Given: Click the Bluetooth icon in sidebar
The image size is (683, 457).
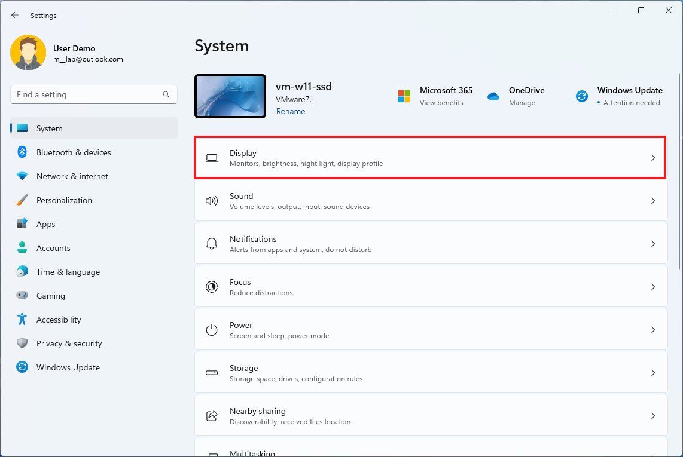Looking at the screenshot, I should 22,152.
